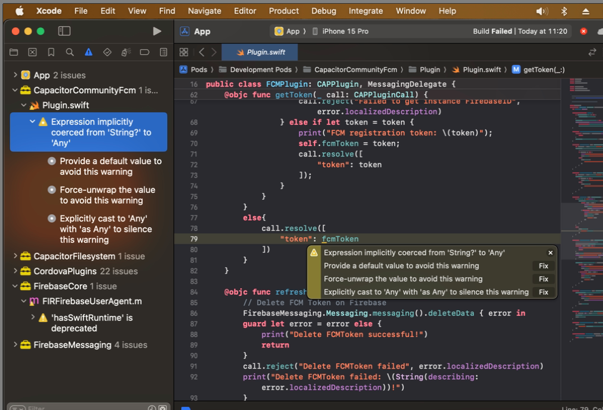Expand the FirebaseMessaging 4 issues group
Screen dimensions: 603x410
tap(15, 344)
